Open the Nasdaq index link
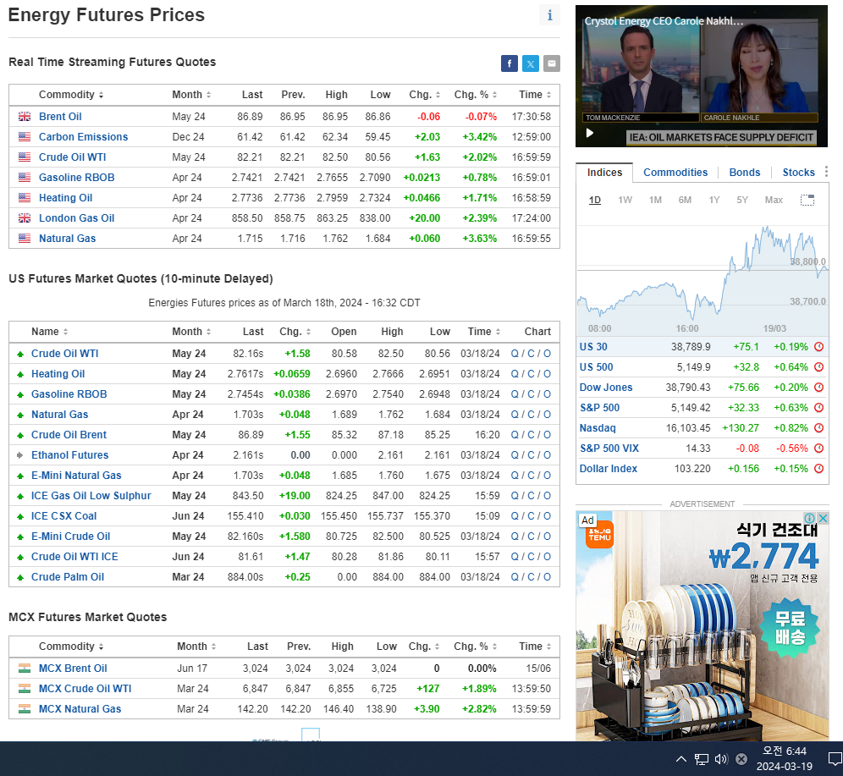The height and width of the screenshot is (776, 843). [598, 427]
